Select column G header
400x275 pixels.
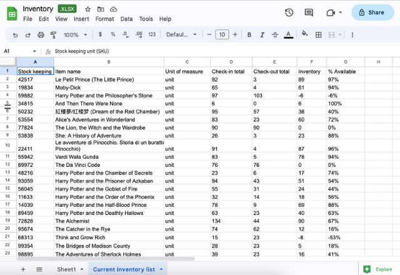click(346, 62)
